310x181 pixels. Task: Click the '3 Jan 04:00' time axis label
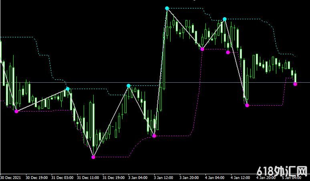(138, 178)
